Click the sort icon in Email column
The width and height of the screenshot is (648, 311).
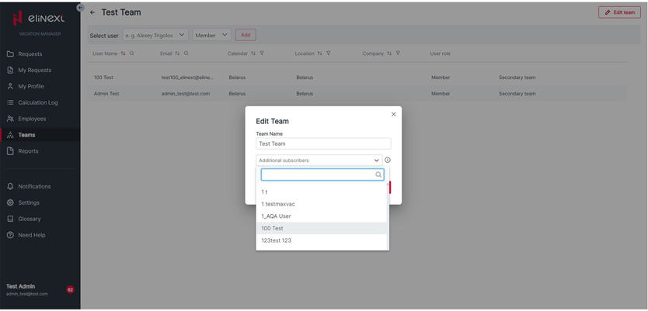coord(177,54)
